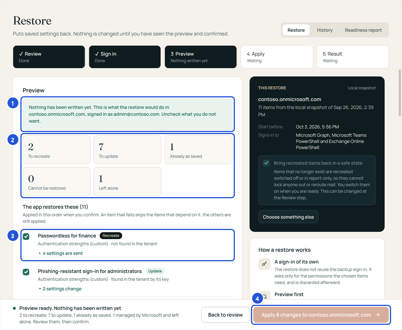Image resolution: width=402 pixels, height=330 pixels.
Task: Click the Update badge on Phishing-resistant sign-in
Action: 155,271
